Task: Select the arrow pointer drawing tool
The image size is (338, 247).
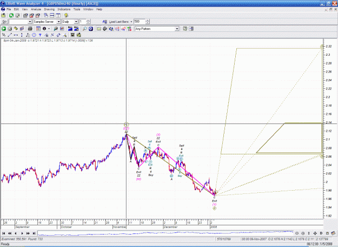Action: click(x=4, y=35)
